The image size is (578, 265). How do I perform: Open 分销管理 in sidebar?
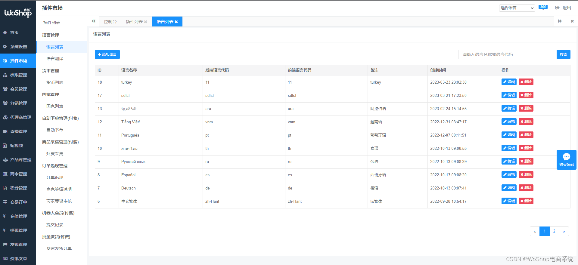18,103
